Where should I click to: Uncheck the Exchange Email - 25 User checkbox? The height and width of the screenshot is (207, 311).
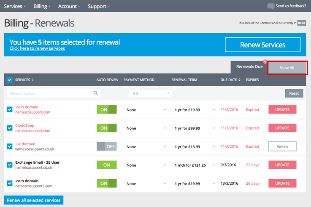click(10, 165)
